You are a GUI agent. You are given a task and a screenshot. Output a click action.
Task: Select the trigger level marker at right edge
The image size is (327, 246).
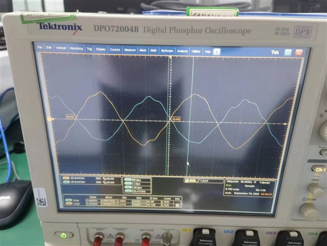click(284, 124)
